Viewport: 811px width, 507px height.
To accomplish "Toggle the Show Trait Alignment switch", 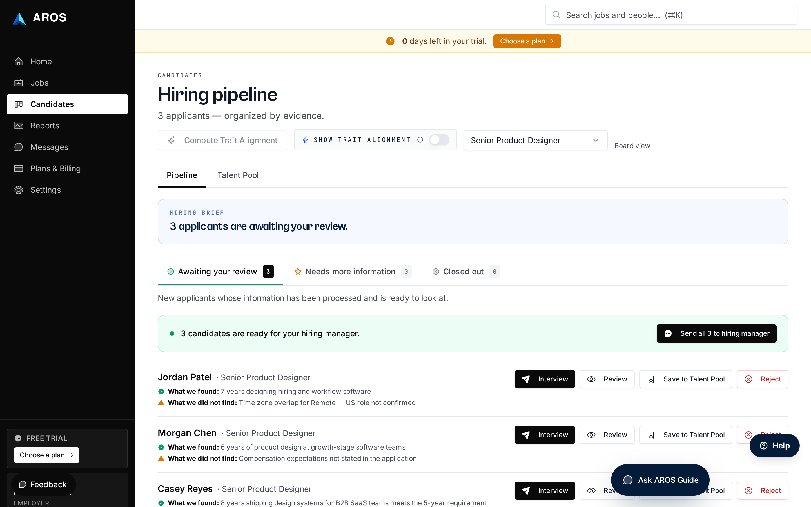I will 439,140.
